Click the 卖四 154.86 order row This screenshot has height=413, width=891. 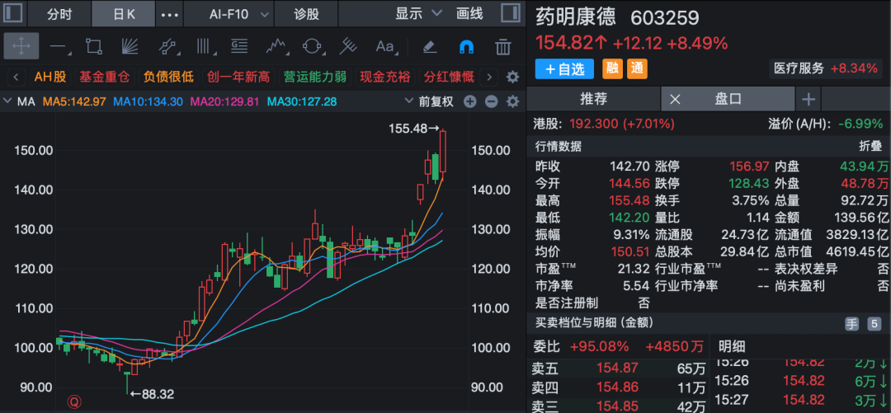coord(618,388)
